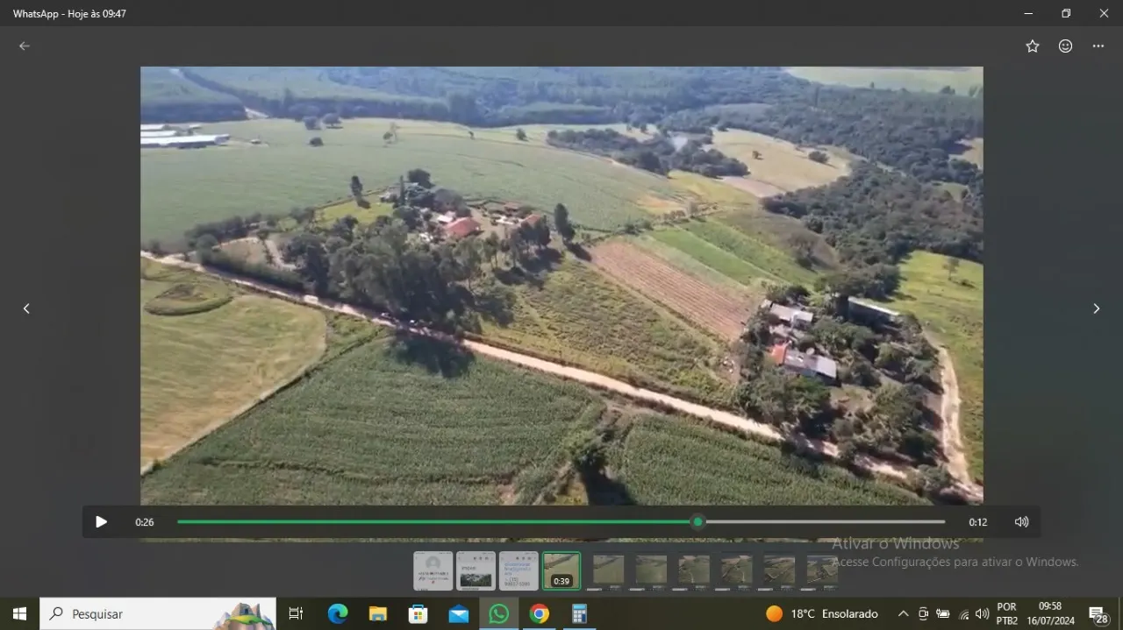Check the battery status tray icon

click(x=943, y=614)
